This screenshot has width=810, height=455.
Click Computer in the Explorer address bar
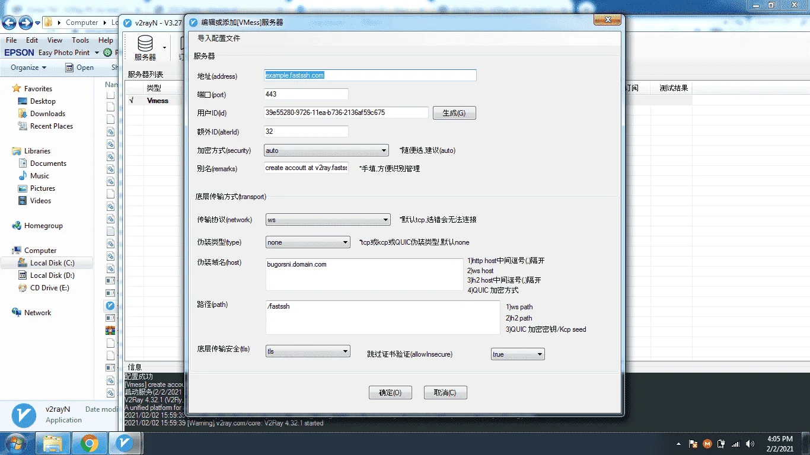coord(82,23)
